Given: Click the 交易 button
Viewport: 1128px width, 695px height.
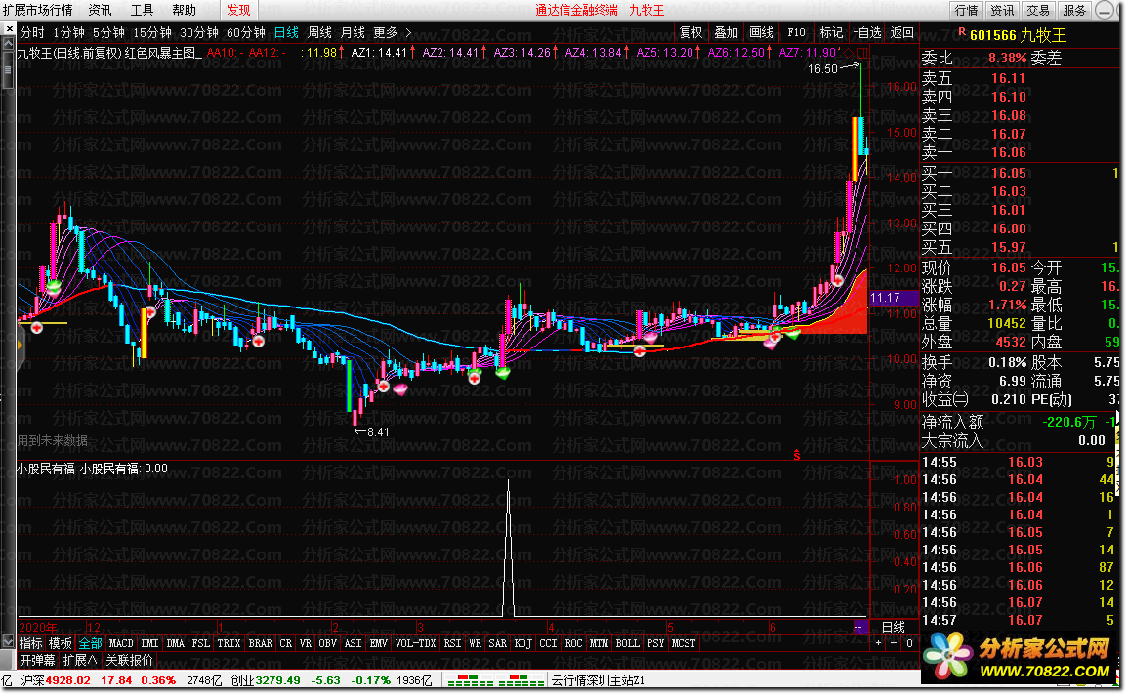Looking at the screenshot, I should pyautogui.click(x=1038, y=10).
